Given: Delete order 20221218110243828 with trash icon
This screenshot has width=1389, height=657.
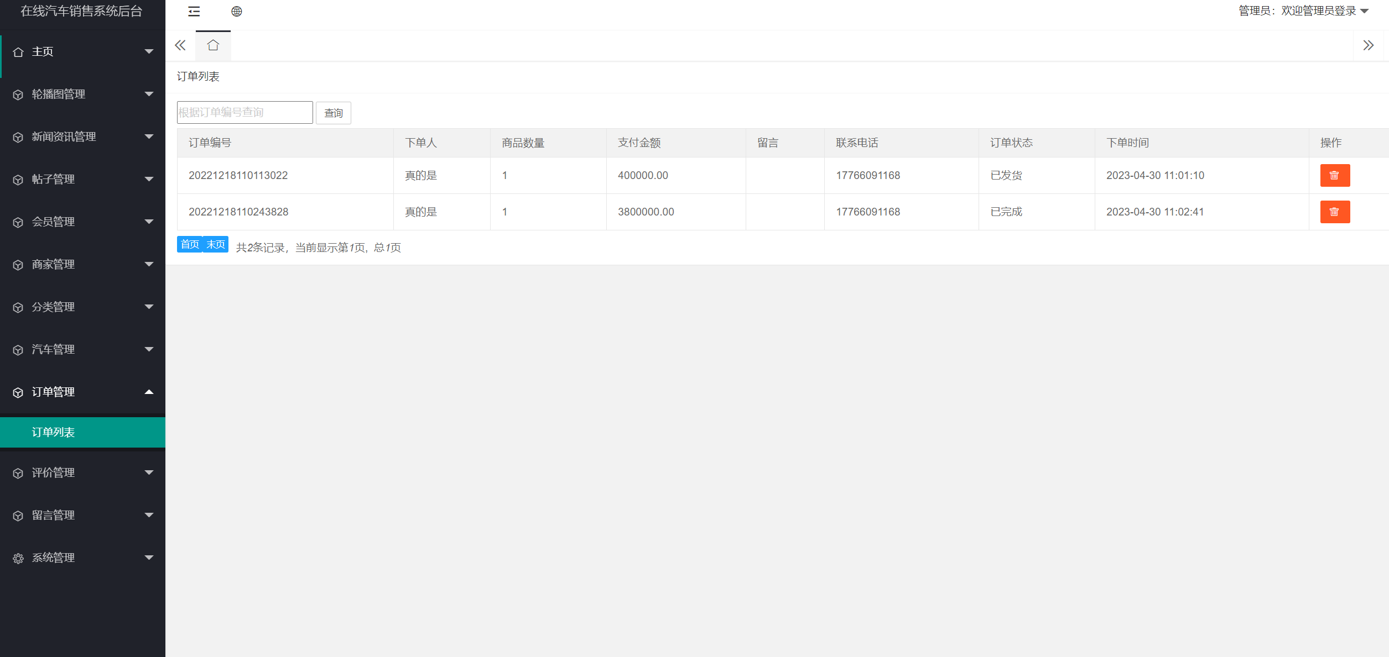Looking at the screenshot, I should [1334, 212].
